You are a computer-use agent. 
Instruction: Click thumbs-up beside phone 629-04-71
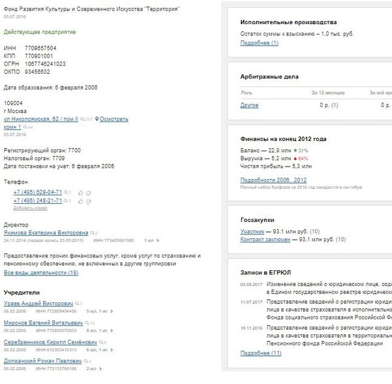point(80,193)
